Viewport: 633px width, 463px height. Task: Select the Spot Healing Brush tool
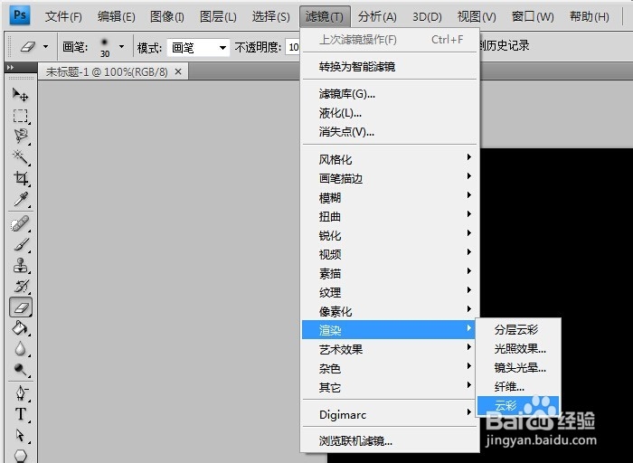point(20,223)
